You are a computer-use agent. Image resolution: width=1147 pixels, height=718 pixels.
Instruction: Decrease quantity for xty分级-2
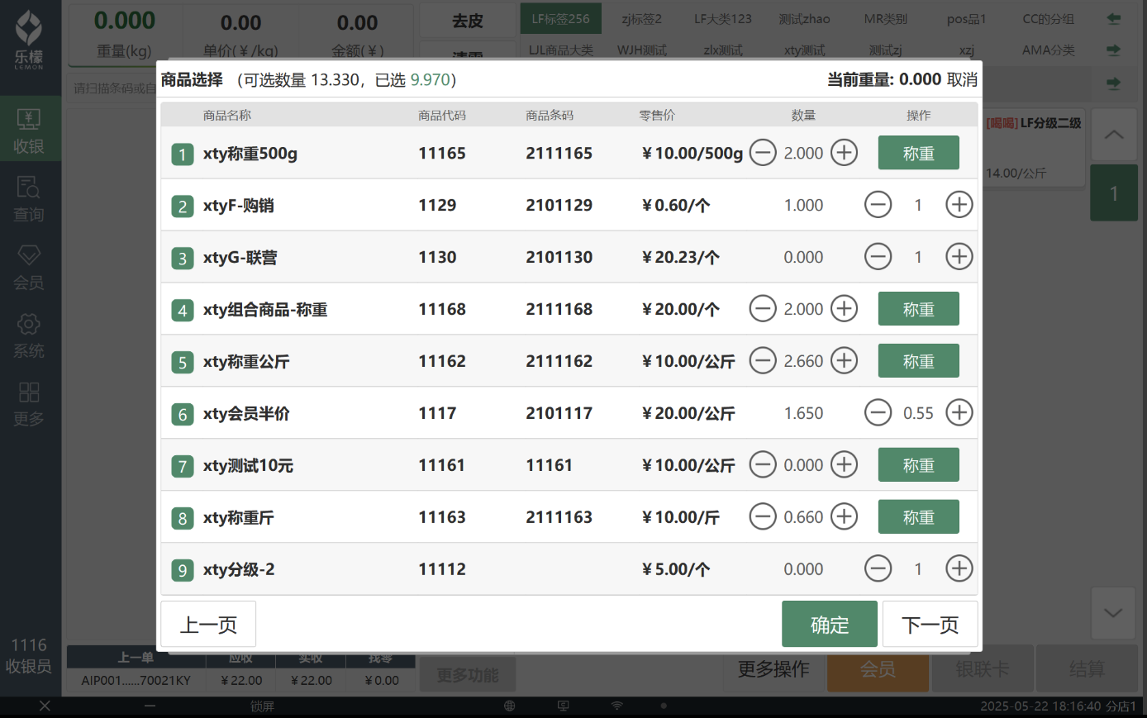coord(878,569)
